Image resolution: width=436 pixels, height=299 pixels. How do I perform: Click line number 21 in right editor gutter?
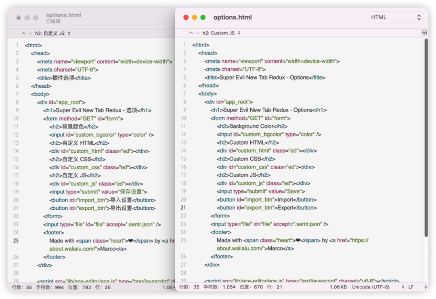183,208
